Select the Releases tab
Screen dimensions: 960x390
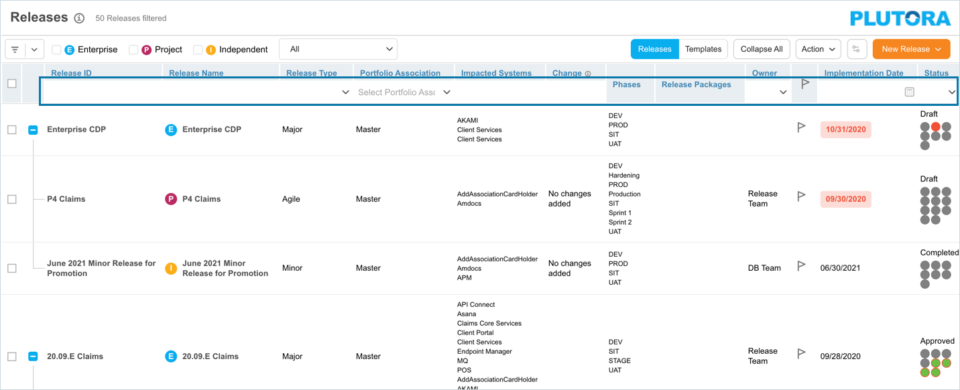(654, 49)
